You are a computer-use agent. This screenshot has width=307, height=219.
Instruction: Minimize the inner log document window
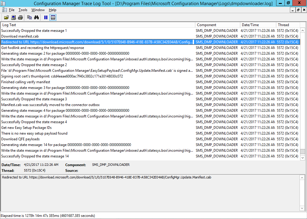coord(293,10)
